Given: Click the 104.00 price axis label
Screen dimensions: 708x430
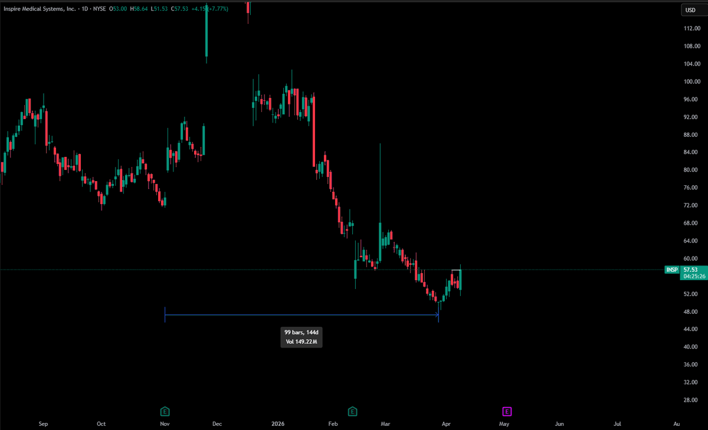Looking at the screenshot, I should click(691, 64).
